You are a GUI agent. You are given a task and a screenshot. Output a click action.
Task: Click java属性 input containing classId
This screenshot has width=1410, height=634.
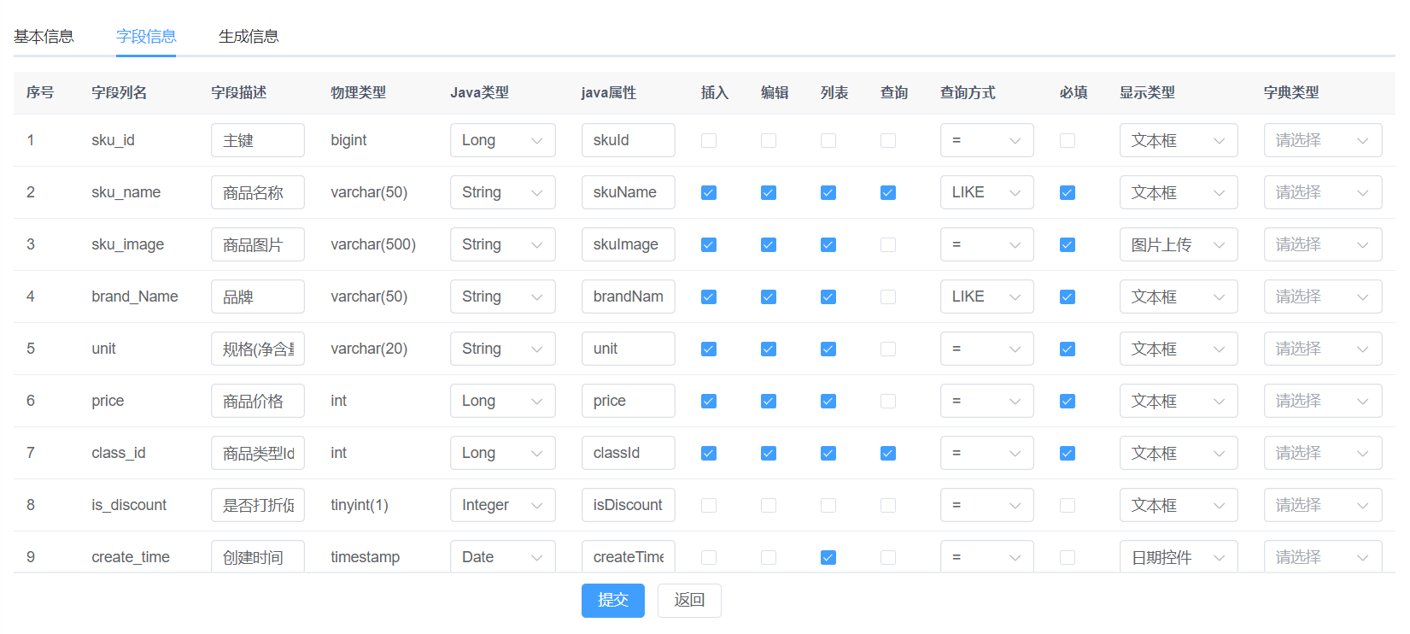coord(628,454)
